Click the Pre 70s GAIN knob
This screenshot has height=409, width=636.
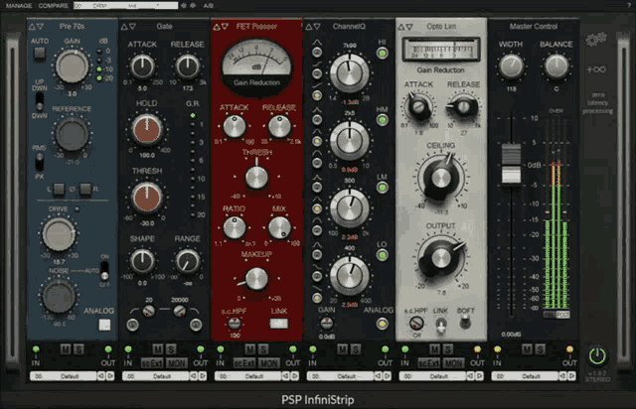point(72,67)
